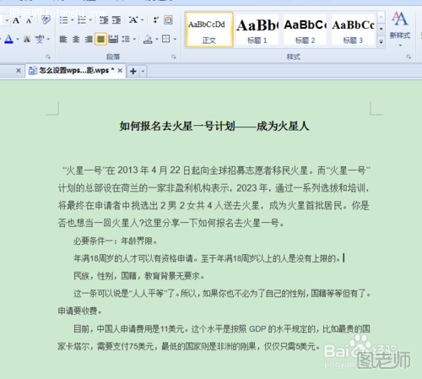Open the paragraph (段落) dialog launcher

tap(174, 57)
